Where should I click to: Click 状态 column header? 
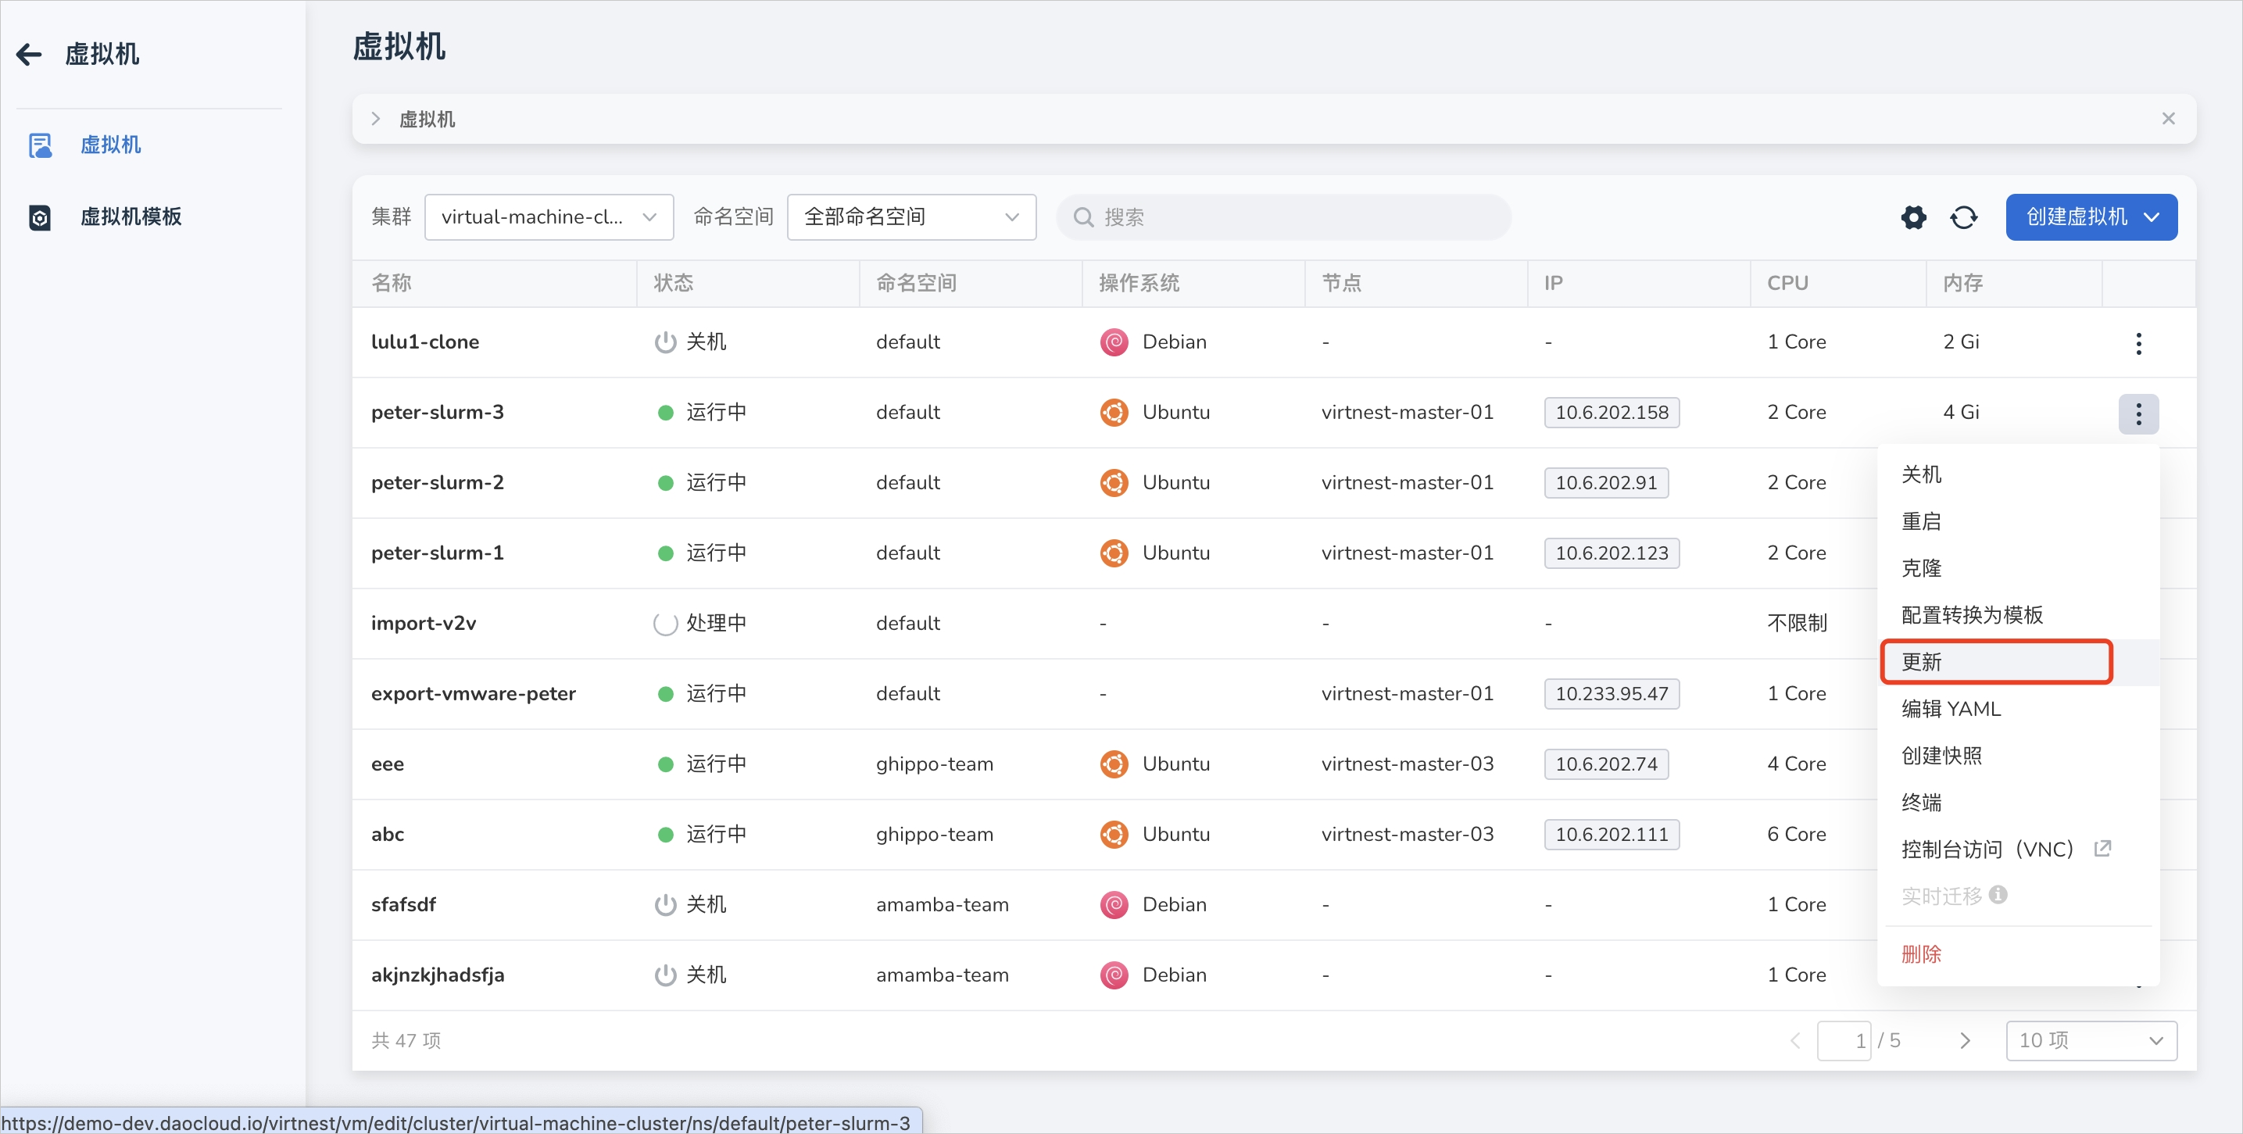(x=673, y=283)
